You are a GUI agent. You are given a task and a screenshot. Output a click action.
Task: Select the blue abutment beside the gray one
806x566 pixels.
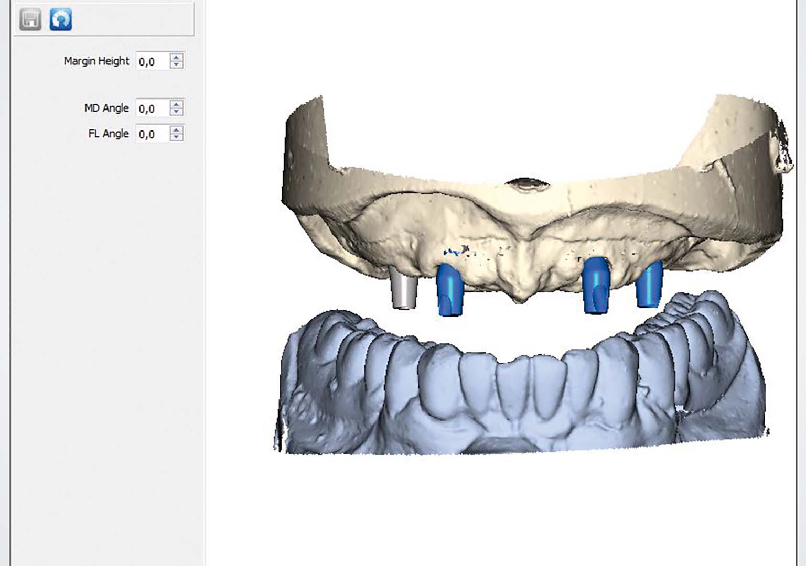449,290
